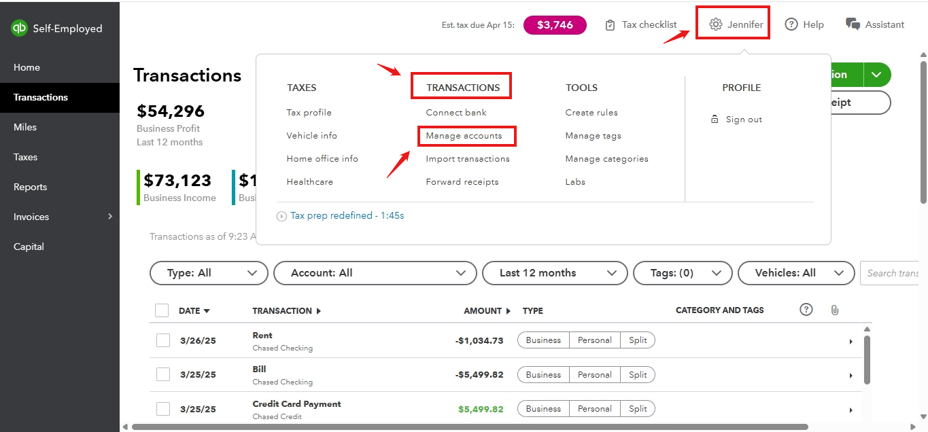This screenshot has width=928, height=432.
Task: Click the QuickBooks logo icon
Action: pyautogui.click(x=18, y=28)
